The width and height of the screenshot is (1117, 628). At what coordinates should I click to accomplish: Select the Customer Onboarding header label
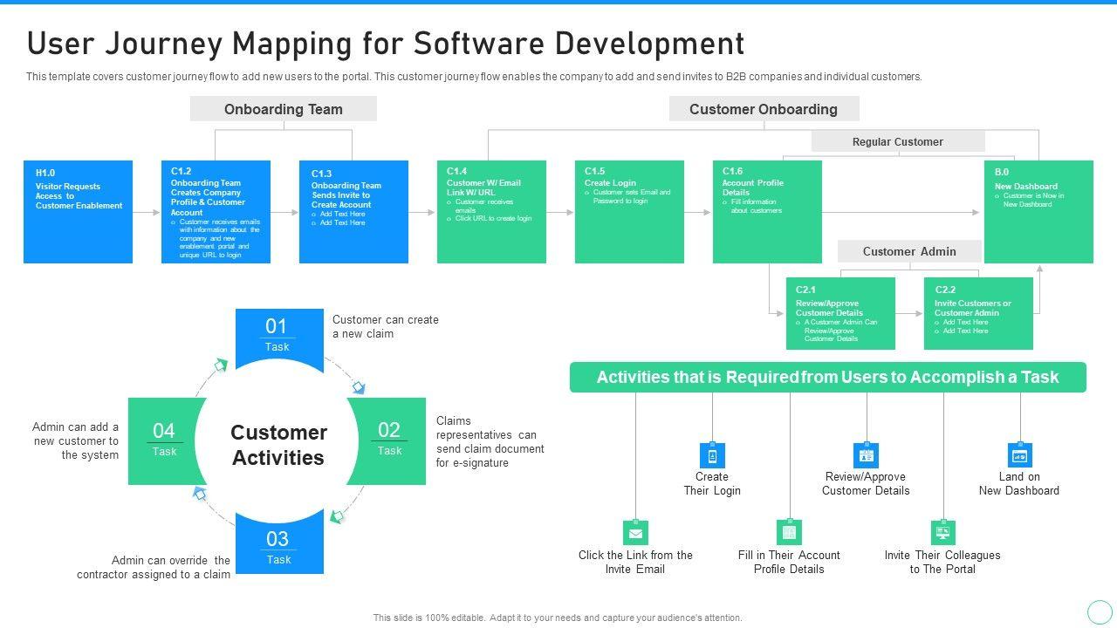click(764, 109)
